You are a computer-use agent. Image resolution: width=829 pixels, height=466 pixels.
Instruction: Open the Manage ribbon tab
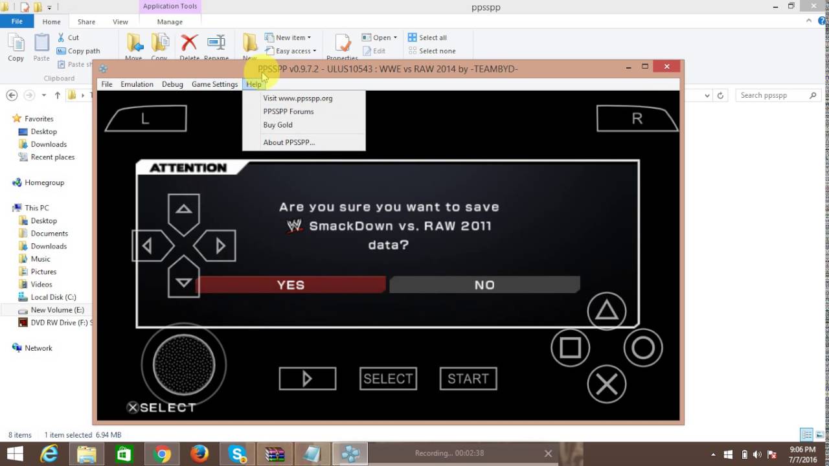point(170,21)
